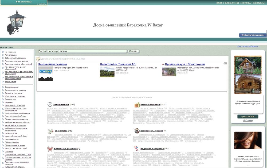267x168 pixels.
Task: Select Знакомства in sidebar category list
Action: point(10,99)
